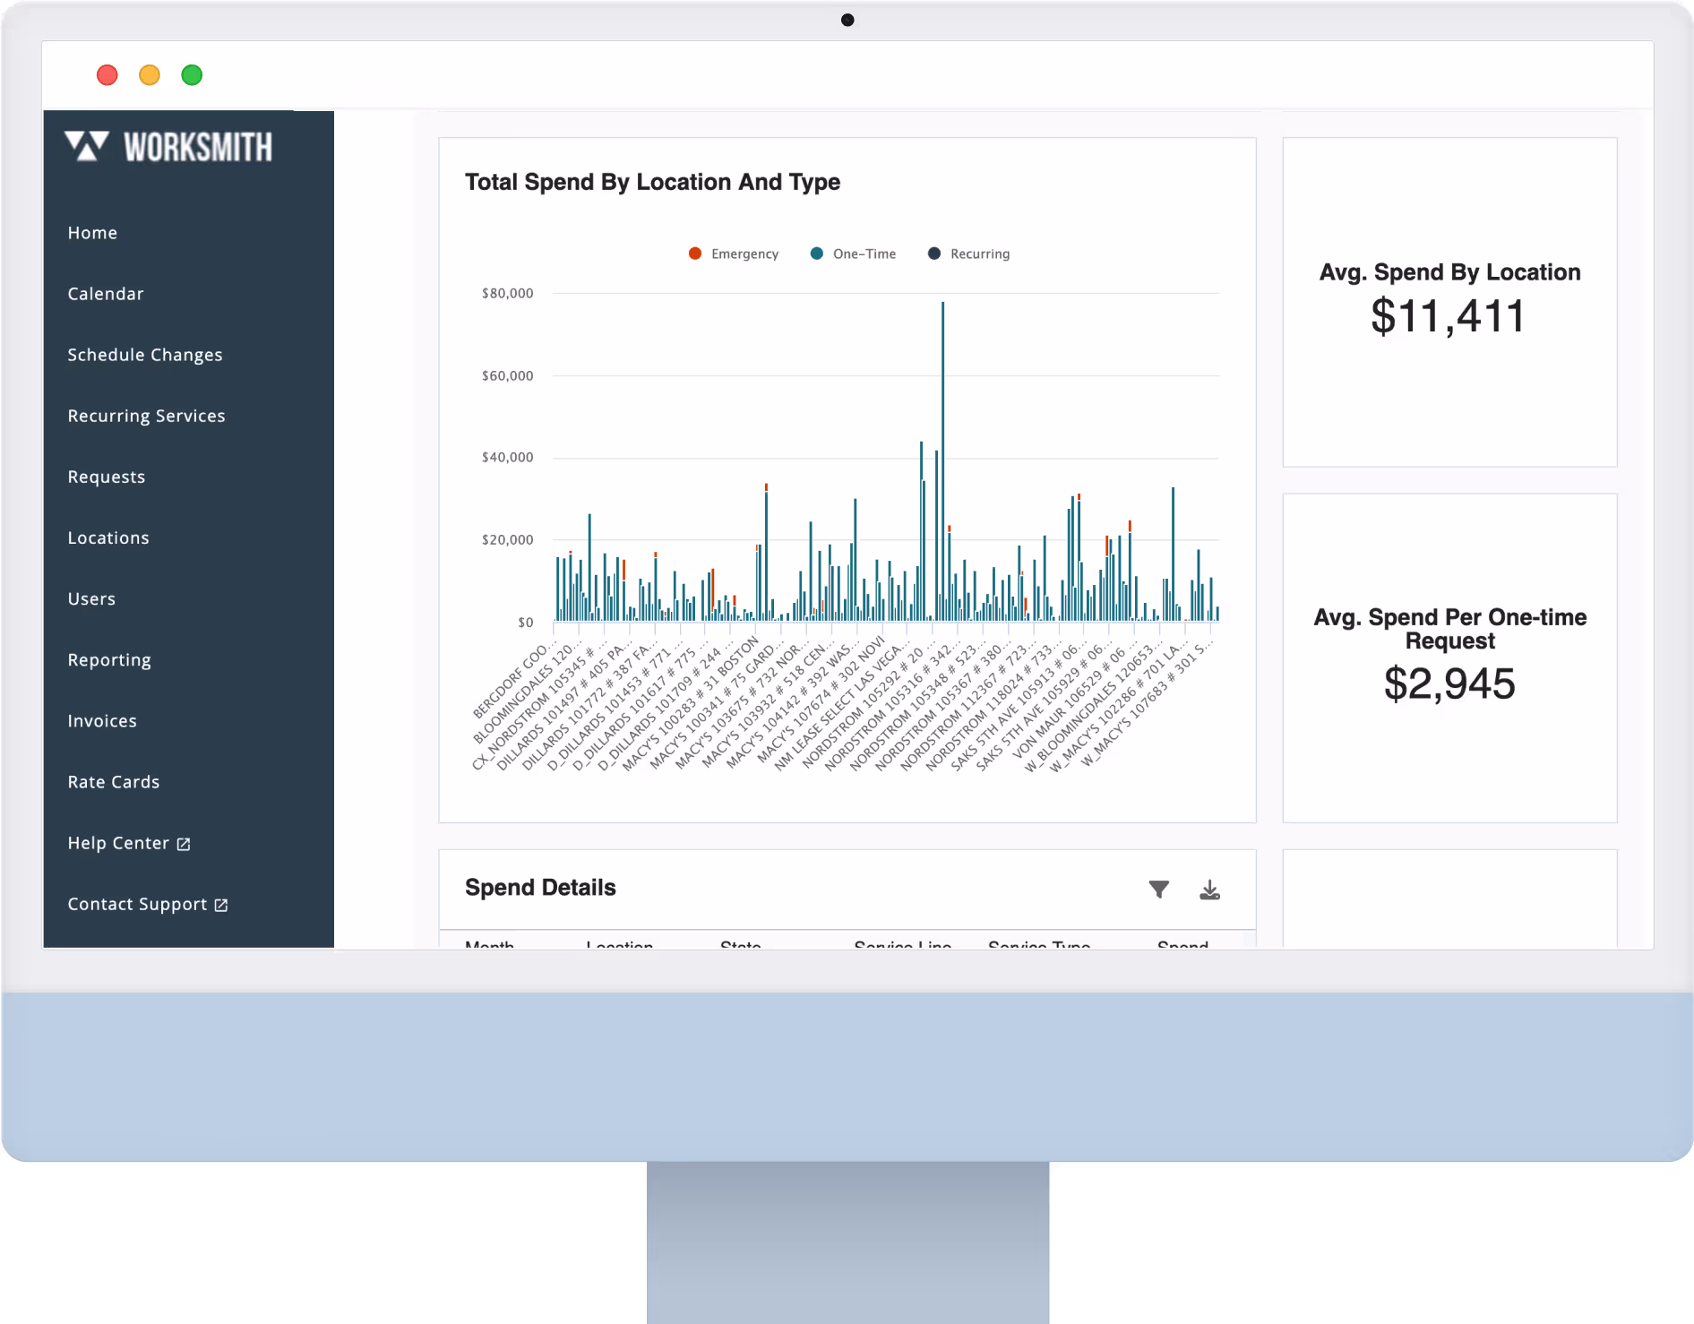Filter the Spend Details table
This screenshot has height=1324, width=1694.
click(1158, 889)
